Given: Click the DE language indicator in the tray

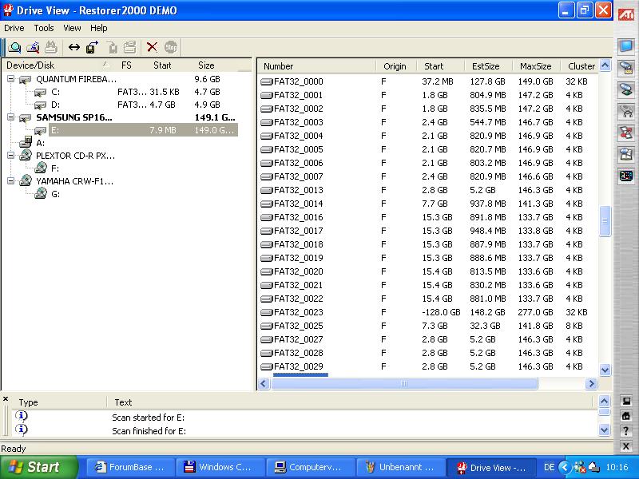Looking at the screenshot, I should 550,467.
